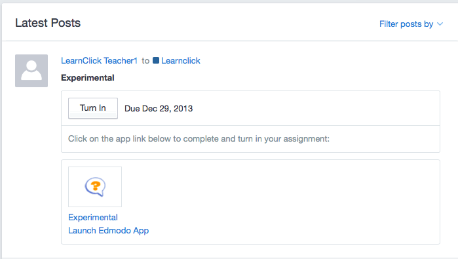This screenshot has width=458, height=259.
Task: Click the word "to" between teacher and group
Action: tap(145, 61)
